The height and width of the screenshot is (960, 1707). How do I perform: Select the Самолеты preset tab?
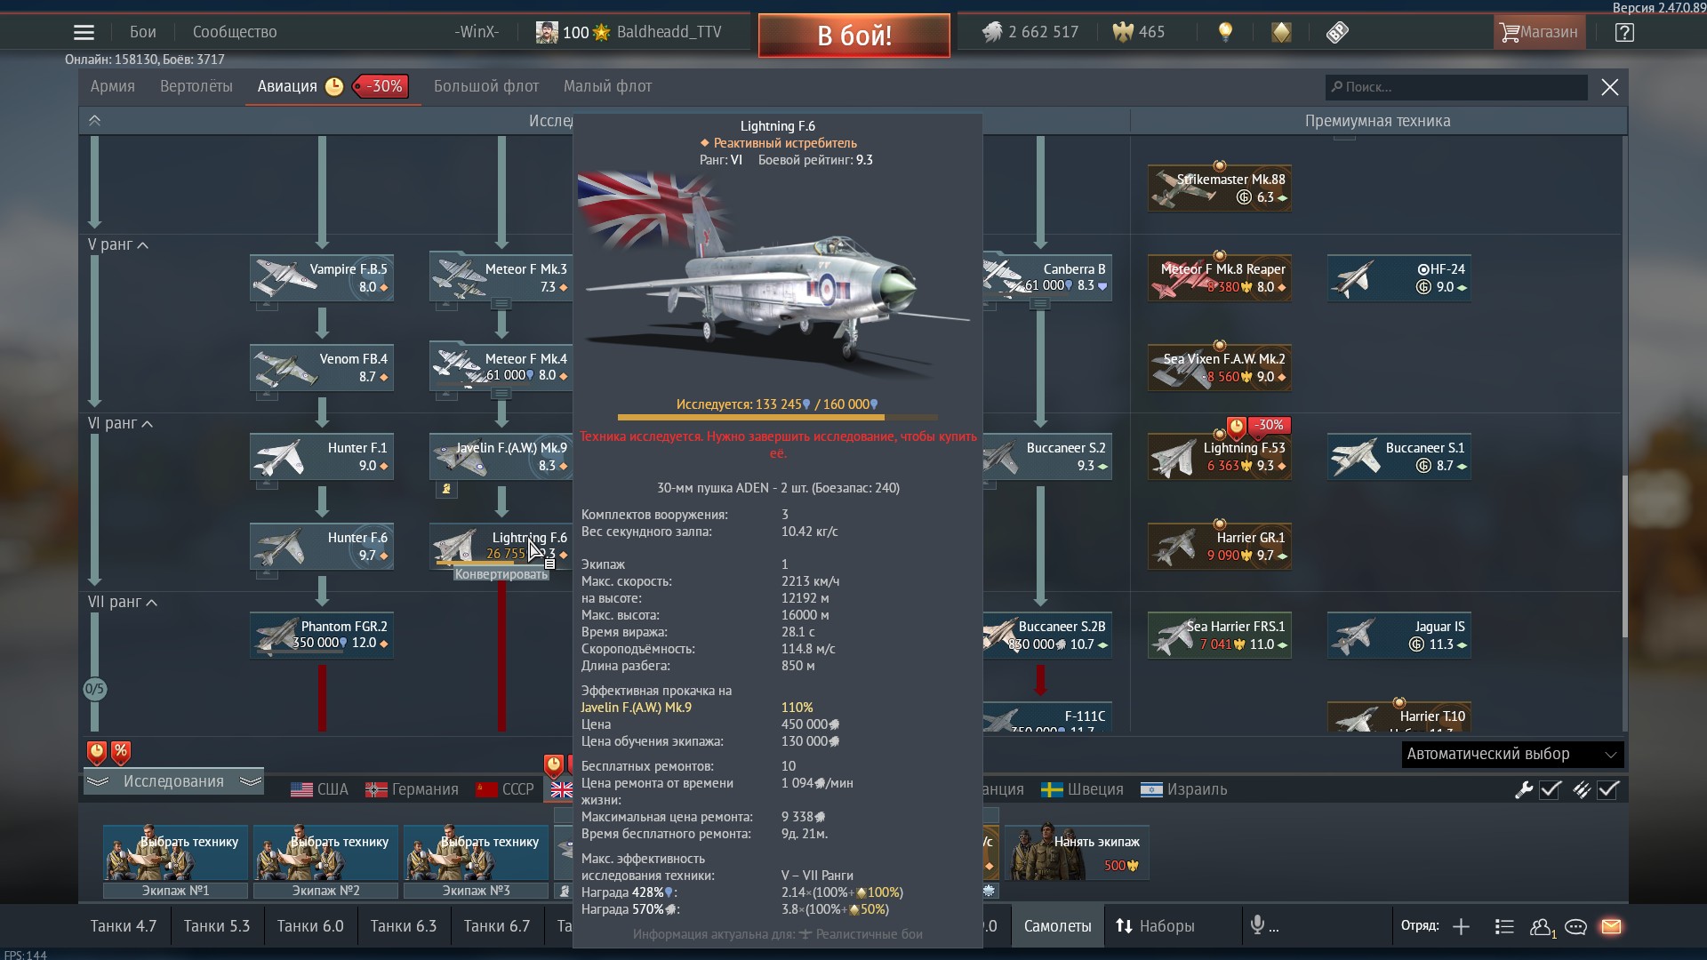[1057, 926]
